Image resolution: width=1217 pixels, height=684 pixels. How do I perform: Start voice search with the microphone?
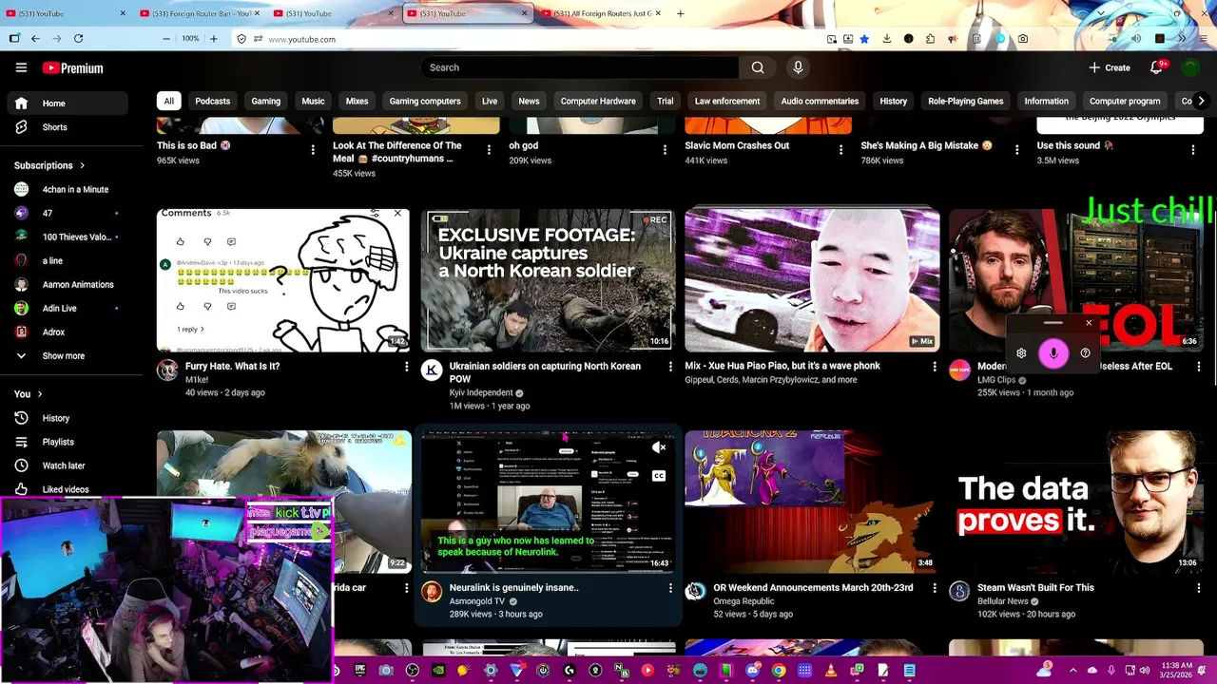[798, 67]
